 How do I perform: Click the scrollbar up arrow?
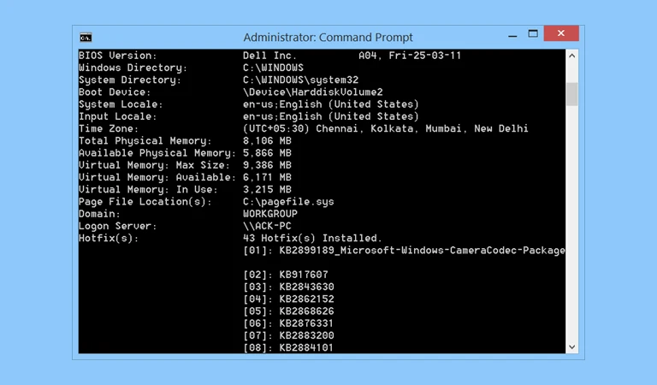[572, 56]
